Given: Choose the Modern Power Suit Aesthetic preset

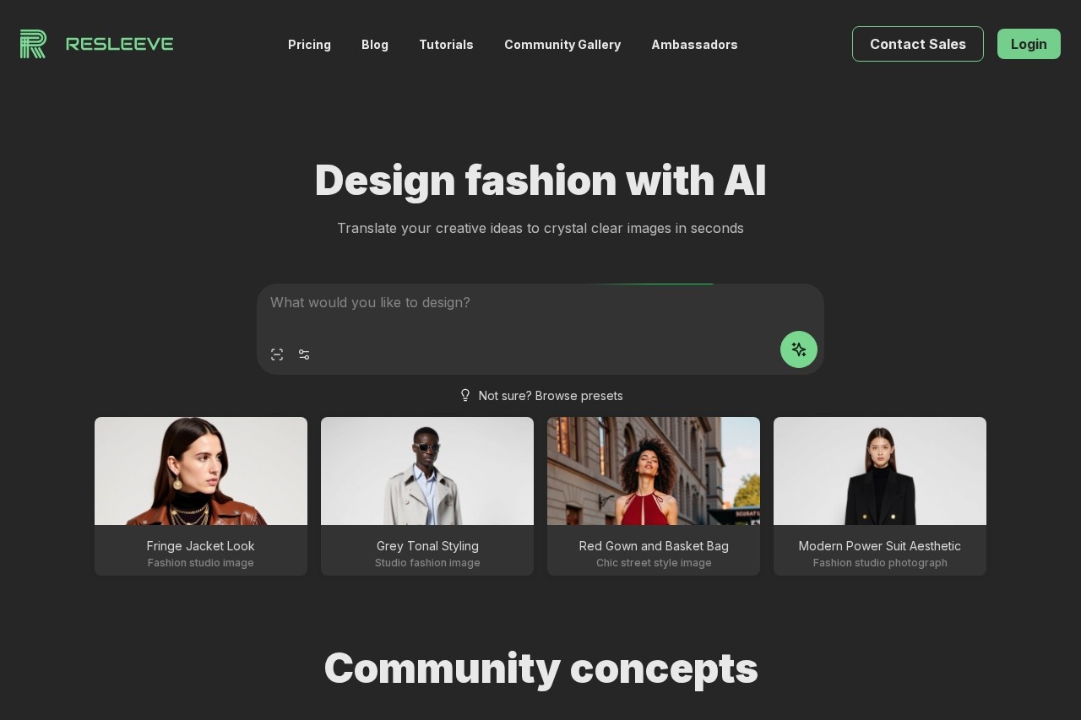Looking at the screenshot, I should [x=880, y=496].
